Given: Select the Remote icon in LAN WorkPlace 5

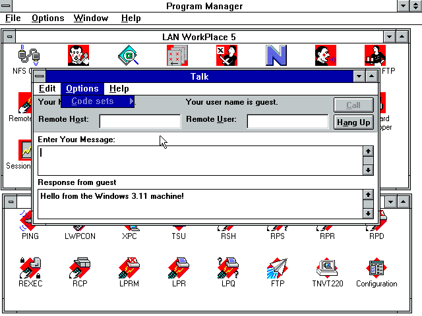Looking at the screenshot, I should pyautogui.click(x=25, y=103).
